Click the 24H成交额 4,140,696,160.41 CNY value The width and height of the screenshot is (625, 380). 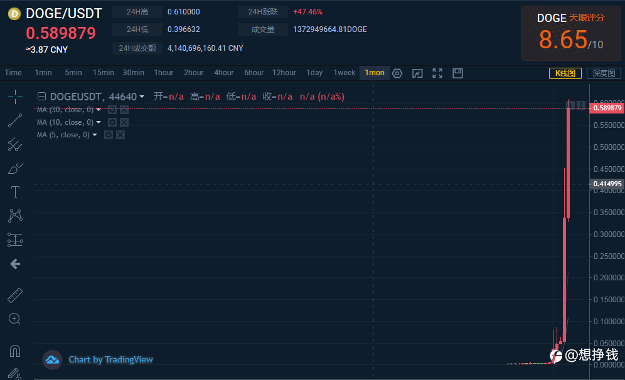[205, 48]
